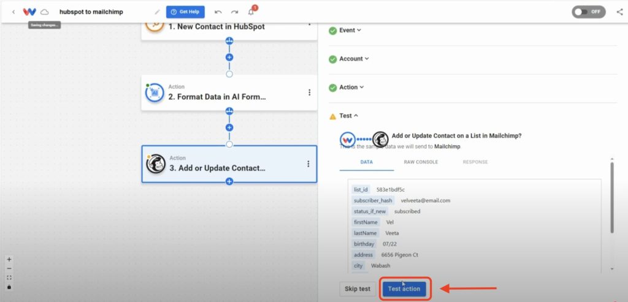Go back using the left chevron
This screenshot has width=628, height=302.
[13, 12]
